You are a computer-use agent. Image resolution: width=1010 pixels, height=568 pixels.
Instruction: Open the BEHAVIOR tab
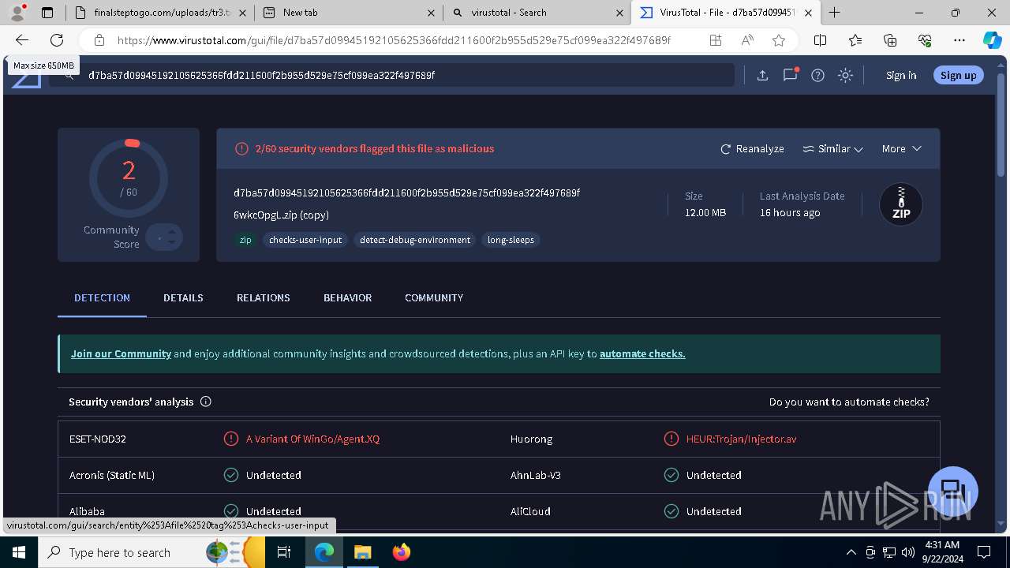click(347, 297)
